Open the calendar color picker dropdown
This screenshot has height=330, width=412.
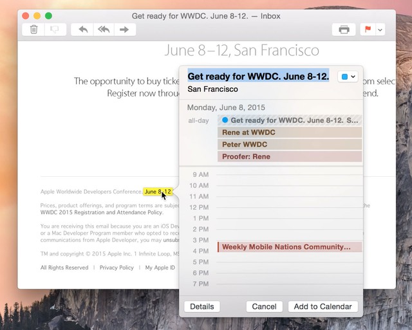click(x=348, y=77)
